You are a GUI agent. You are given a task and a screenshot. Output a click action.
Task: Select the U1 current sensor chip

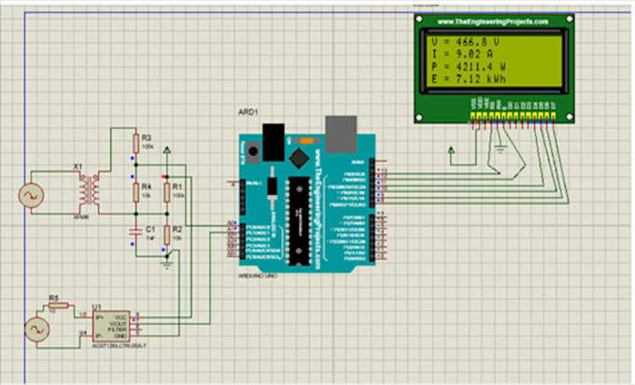tap(111, 327)
